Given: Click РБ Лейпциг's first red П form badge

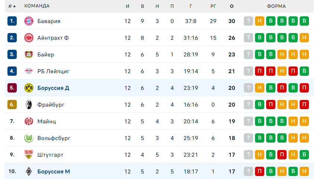Looking at the screenshot, I should (x=259, y=71).
